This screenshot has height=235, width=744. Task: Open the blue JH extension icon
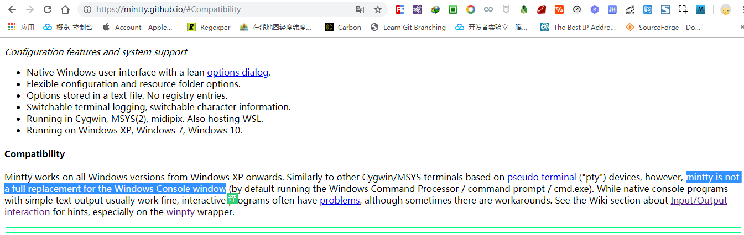click(x=612, y=9)
